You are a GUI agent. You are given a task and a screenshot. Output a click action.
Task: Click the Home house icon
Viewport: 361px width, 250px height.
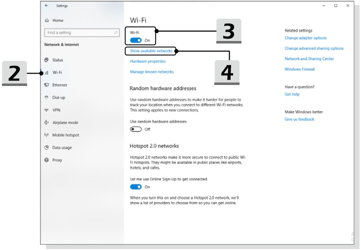tap(47, 20)
